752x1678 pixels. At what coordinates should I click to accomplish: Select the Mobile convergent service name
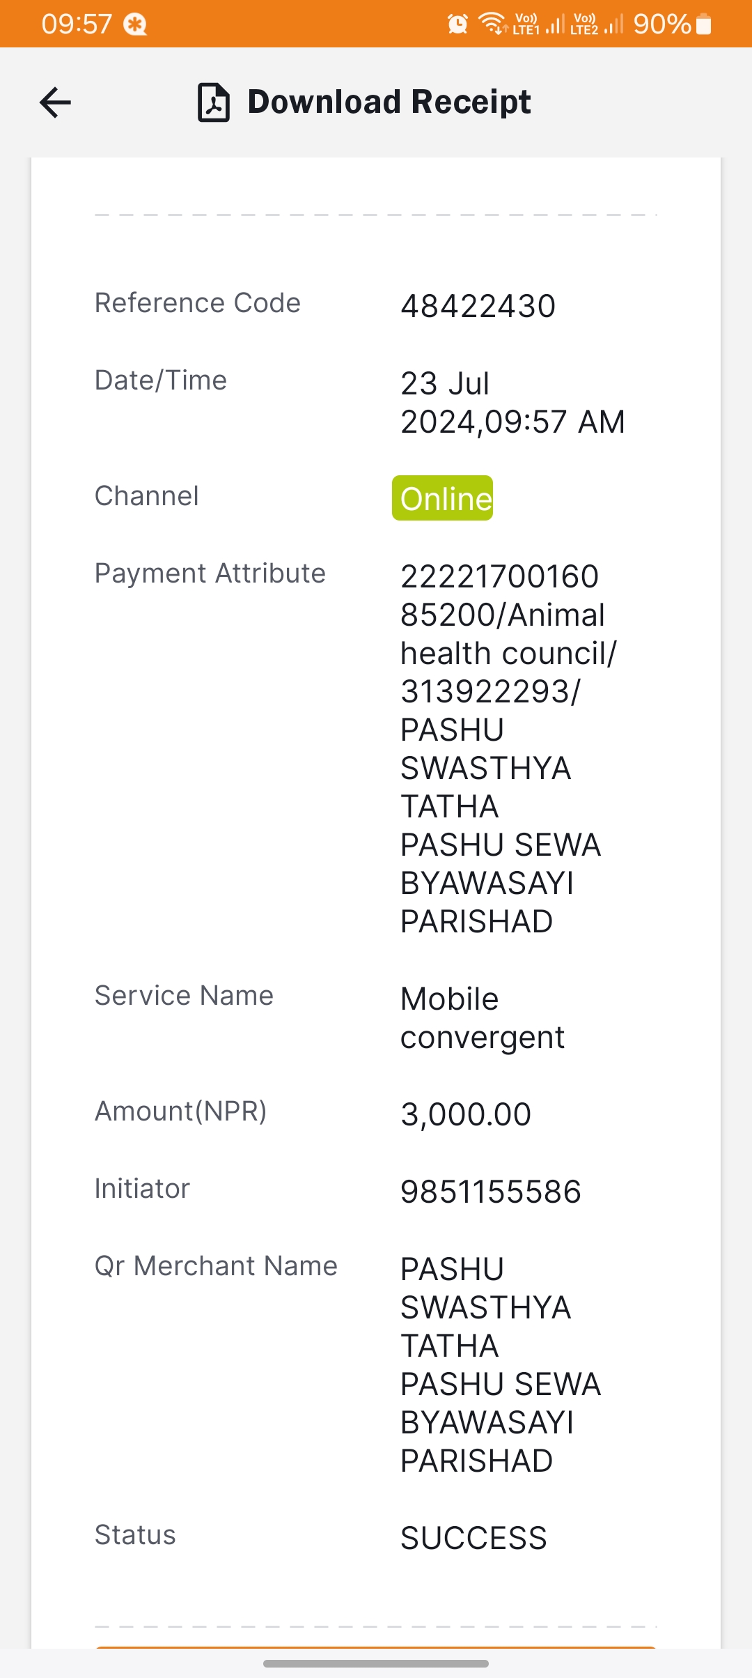[x=483, y=1018]
